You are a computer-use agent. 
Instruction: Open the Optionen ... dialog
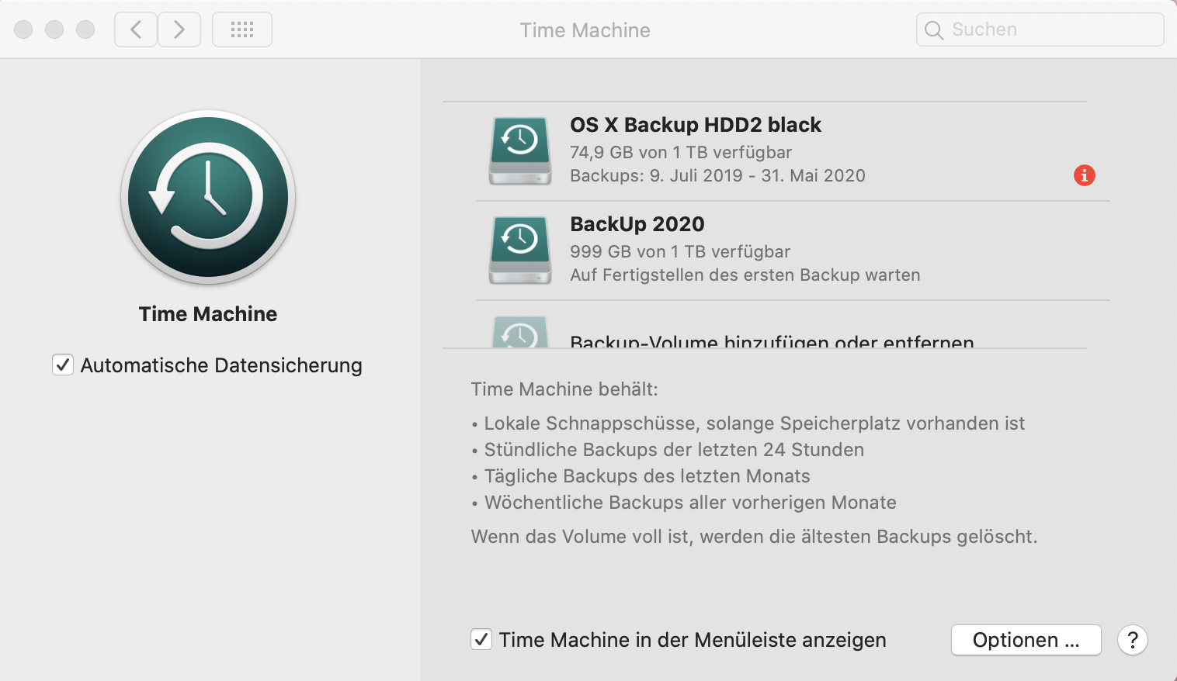tap(1026, 640)
